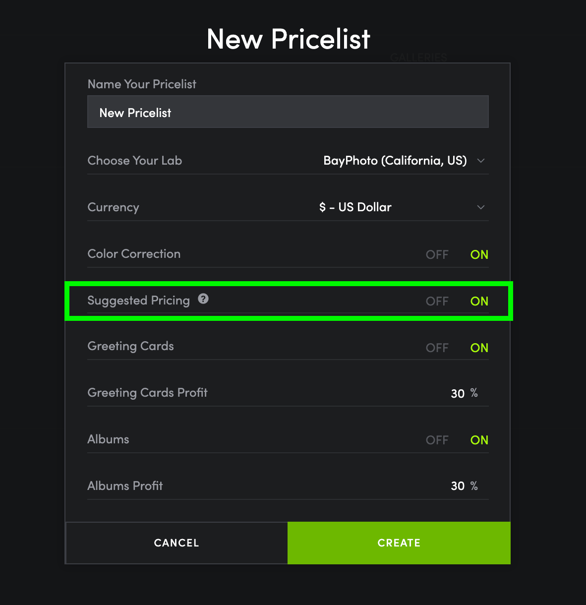Open the Currency dropdown arrow

coord(480,207)
